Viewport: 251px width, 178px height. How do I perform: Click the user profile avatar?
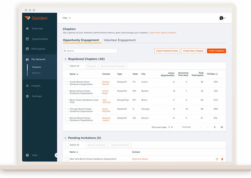(221, 18)
